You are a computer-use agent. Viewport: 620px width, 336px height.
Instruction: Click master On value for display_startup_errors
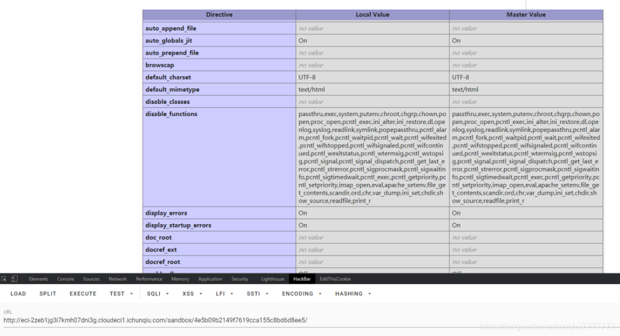tap(456, 225)
